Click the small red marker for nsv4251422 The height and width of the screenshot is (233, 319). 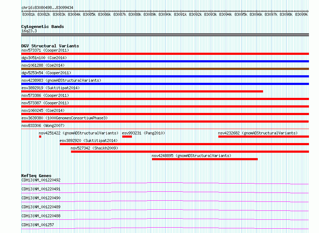point(40,137)
